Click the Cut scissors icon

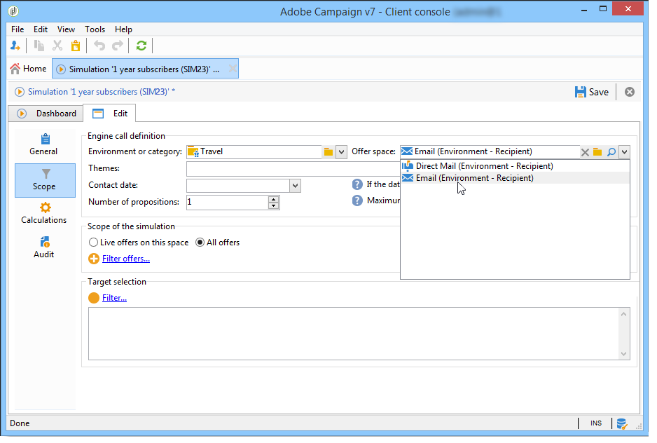point(57,46)
